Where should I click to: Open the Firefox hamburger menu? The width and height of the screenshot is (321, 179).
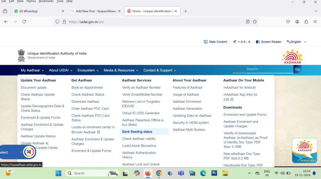click(315, 22)
